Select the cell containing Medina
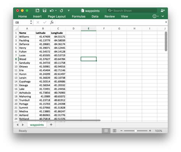The width and height of the screenshot is (181, 152). (x=27, y=111)
